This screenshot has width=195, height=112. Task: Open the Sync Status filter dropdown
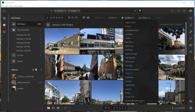pos(144,18)
